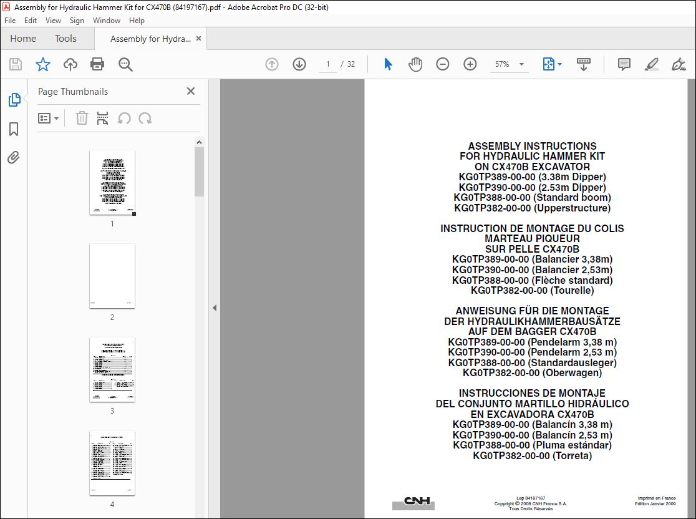Open the Window menu
This screenshot has height=519, width=696.
coord(107,21)
